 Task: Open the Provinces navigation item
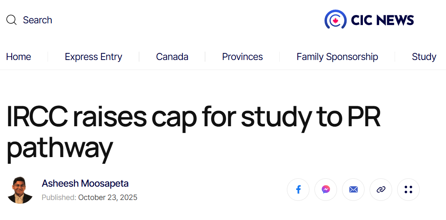(242, 57)
